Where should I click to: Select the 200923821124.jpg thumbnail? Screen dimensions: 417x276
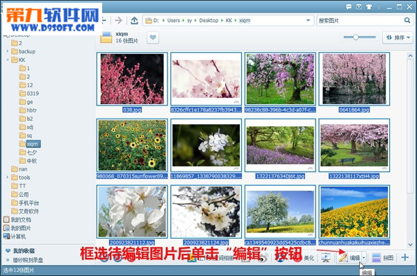[206, 212]
